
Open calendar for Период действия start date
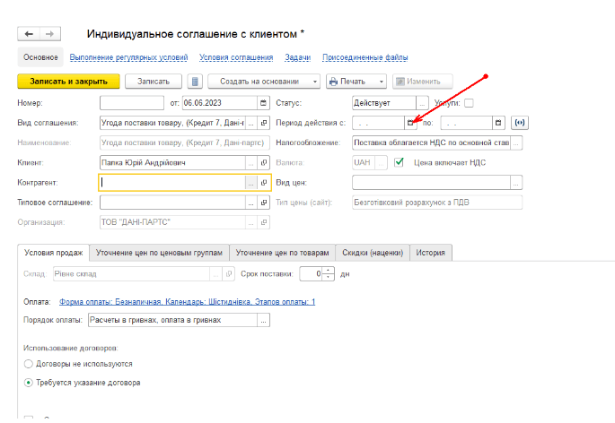(411, 123)
